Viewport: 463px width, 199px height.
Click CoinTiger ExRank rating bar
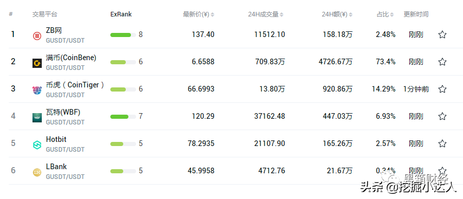point(123,89)
